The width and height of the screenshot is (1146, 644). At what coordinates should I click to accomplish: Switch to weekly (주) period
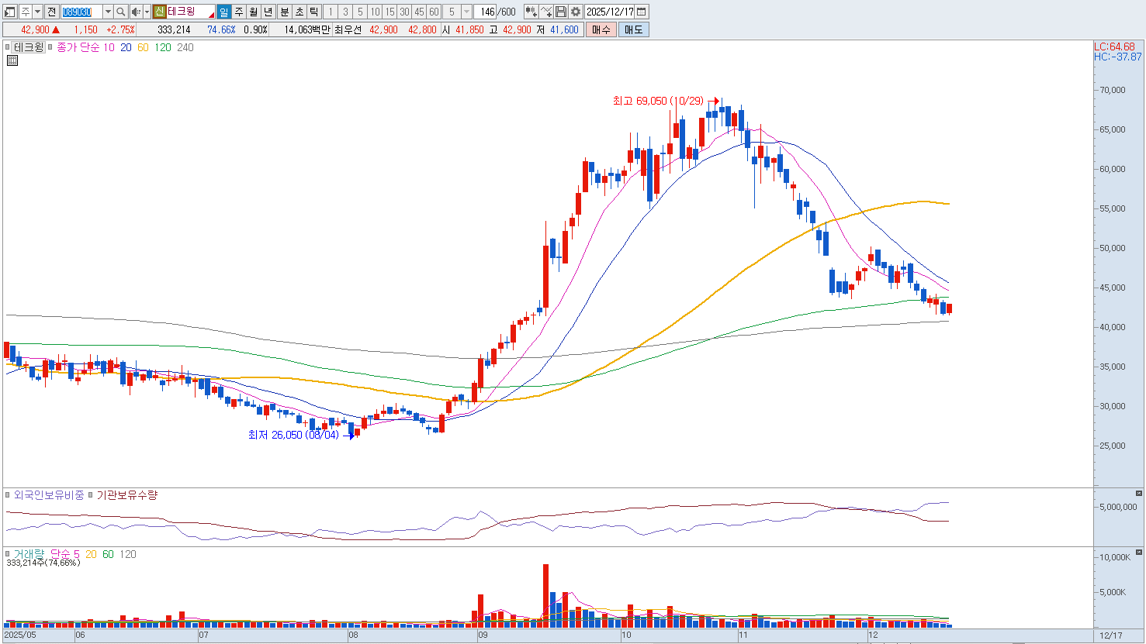point(239,12)
